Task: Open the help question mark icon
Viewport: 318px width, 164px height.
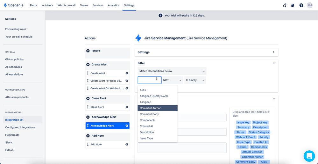Action: point(301,5)
